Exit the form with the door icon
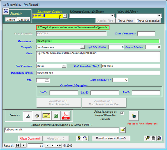The height and width of the screenshot is (150, 167). 159,138
